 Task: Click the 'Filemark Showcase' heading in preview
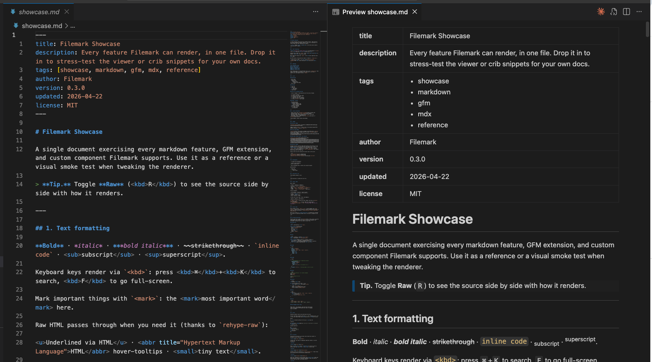point(413,219)
